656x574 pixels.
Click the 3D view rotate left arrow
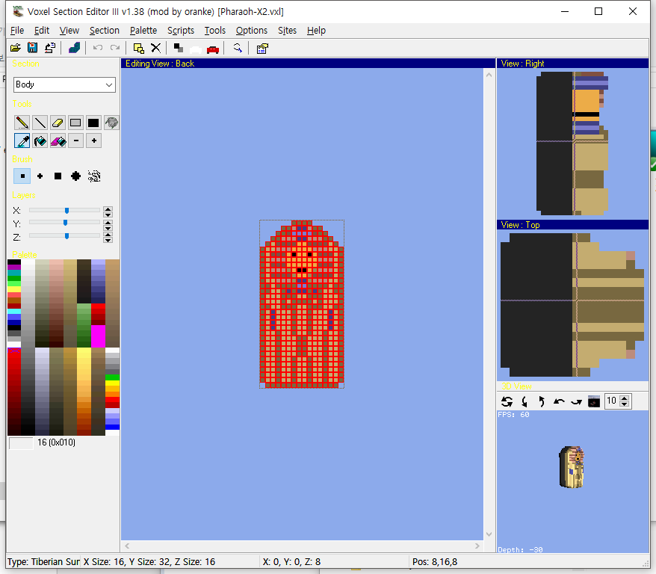[559, 401]
